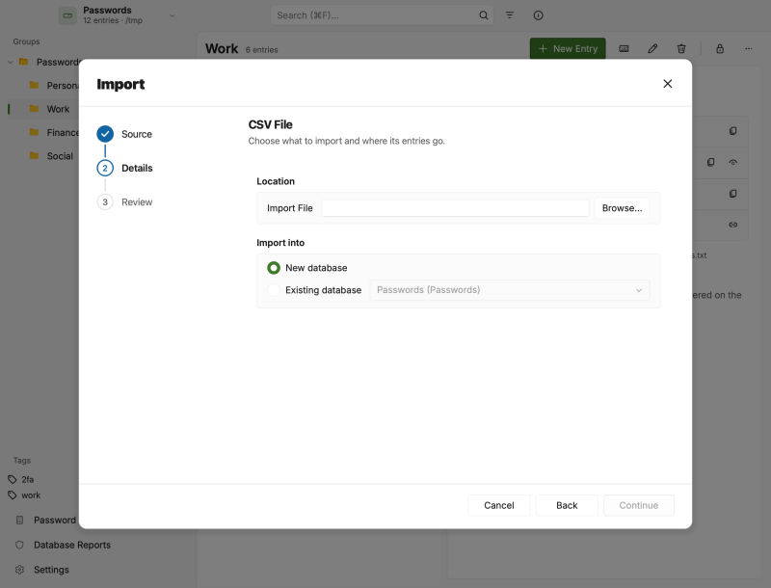
Task: Click the Tags section label
Action: pyautogui.click(x=21, y=461)
